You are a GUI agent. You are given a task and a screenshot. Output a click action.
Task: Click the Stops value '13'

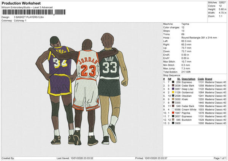[183, 31]
